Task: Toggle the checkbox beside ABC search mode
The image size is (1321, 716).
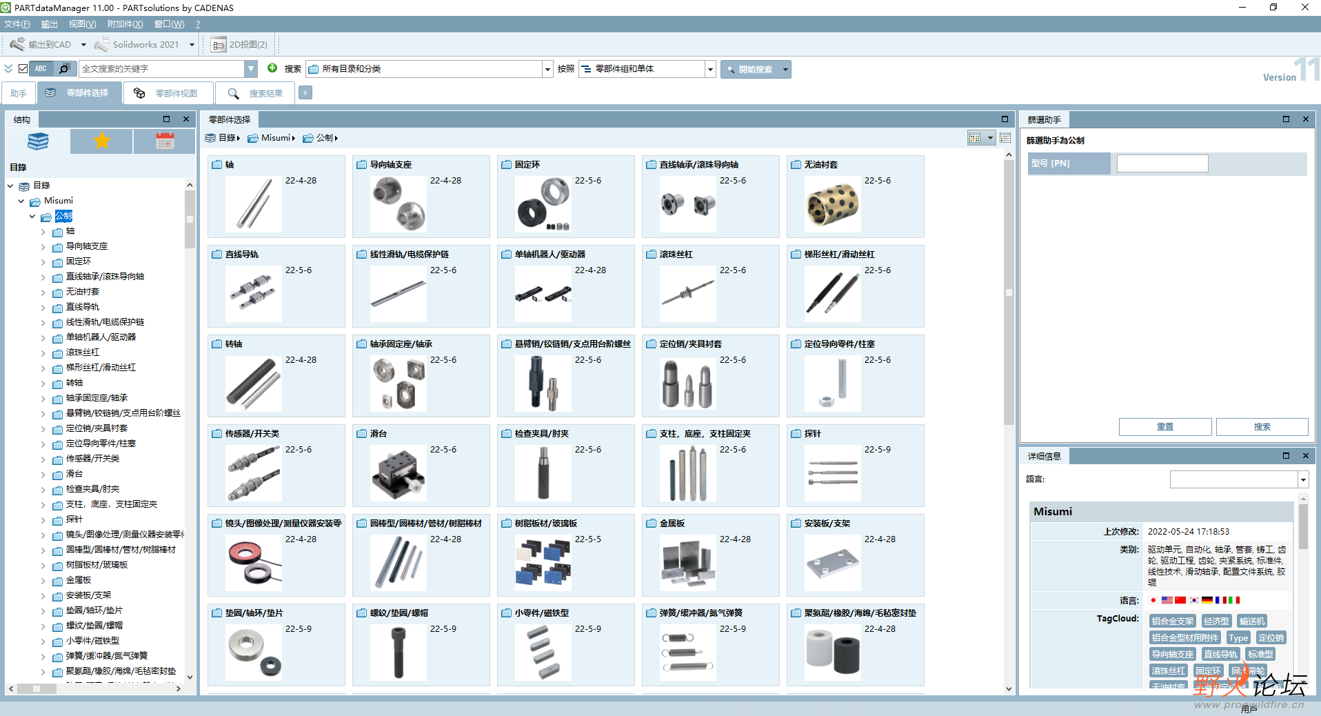Action: click(23, 68)
